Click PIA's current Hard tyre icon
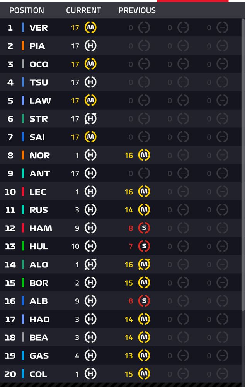Viewport: 245px width, 387px height. tap(91, 46)
